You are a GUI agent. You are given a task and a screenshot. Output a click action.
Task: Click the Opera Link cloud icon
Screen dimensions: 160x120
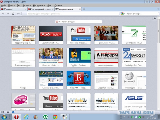click(x=8, y=112)
